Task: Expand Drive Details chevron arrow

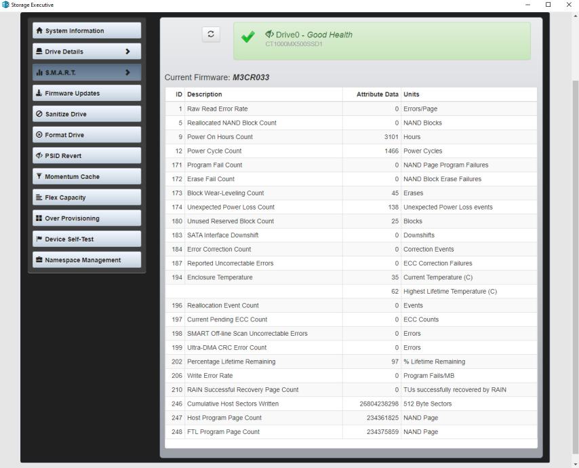Action: point(127,52)
